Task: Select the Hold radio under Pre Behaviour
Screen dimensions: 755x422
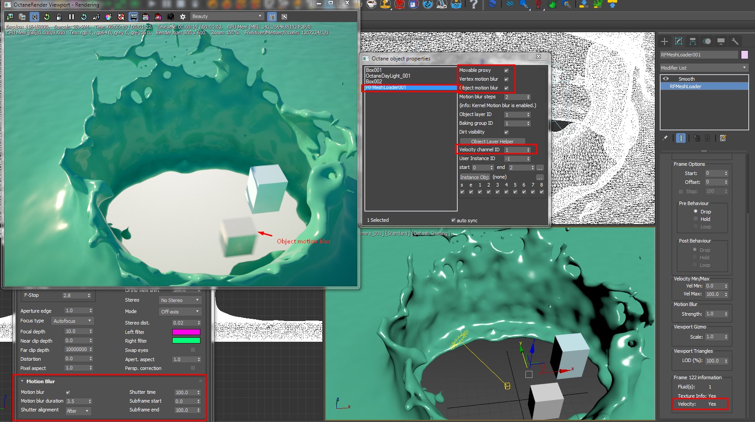Action: pyautogui.click(x=695, y=219)
